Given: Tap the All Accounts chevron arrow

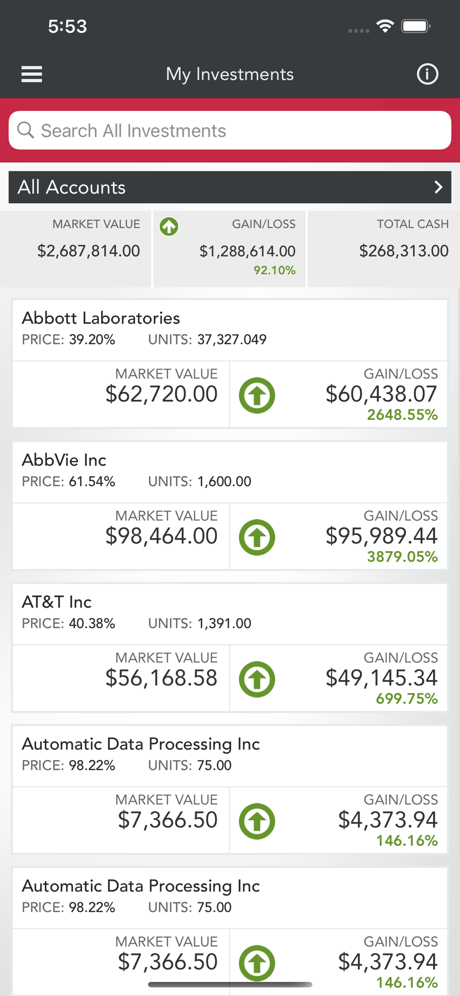Looking at the screenshot, I should (438, 187).
